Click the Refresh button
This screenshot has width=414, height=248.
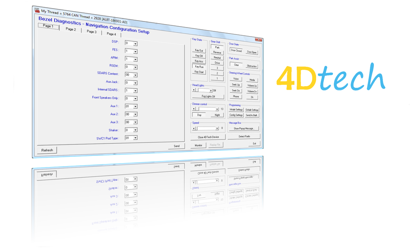click(47, 149)
